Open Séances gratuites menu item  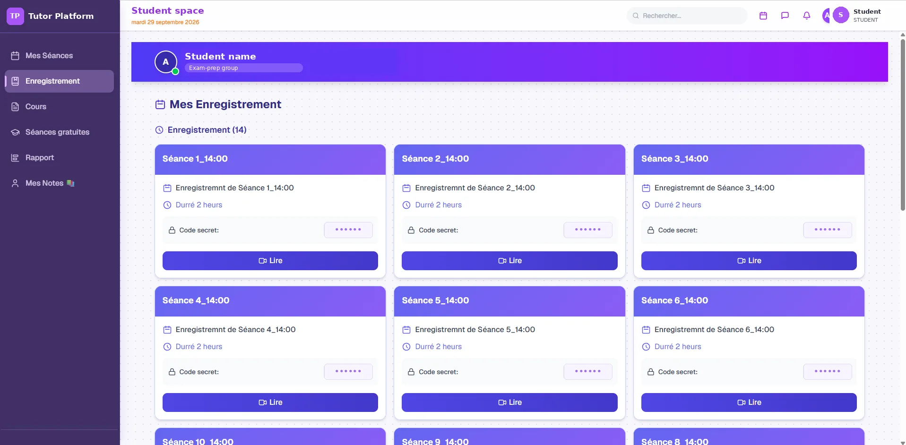[59, 132]
